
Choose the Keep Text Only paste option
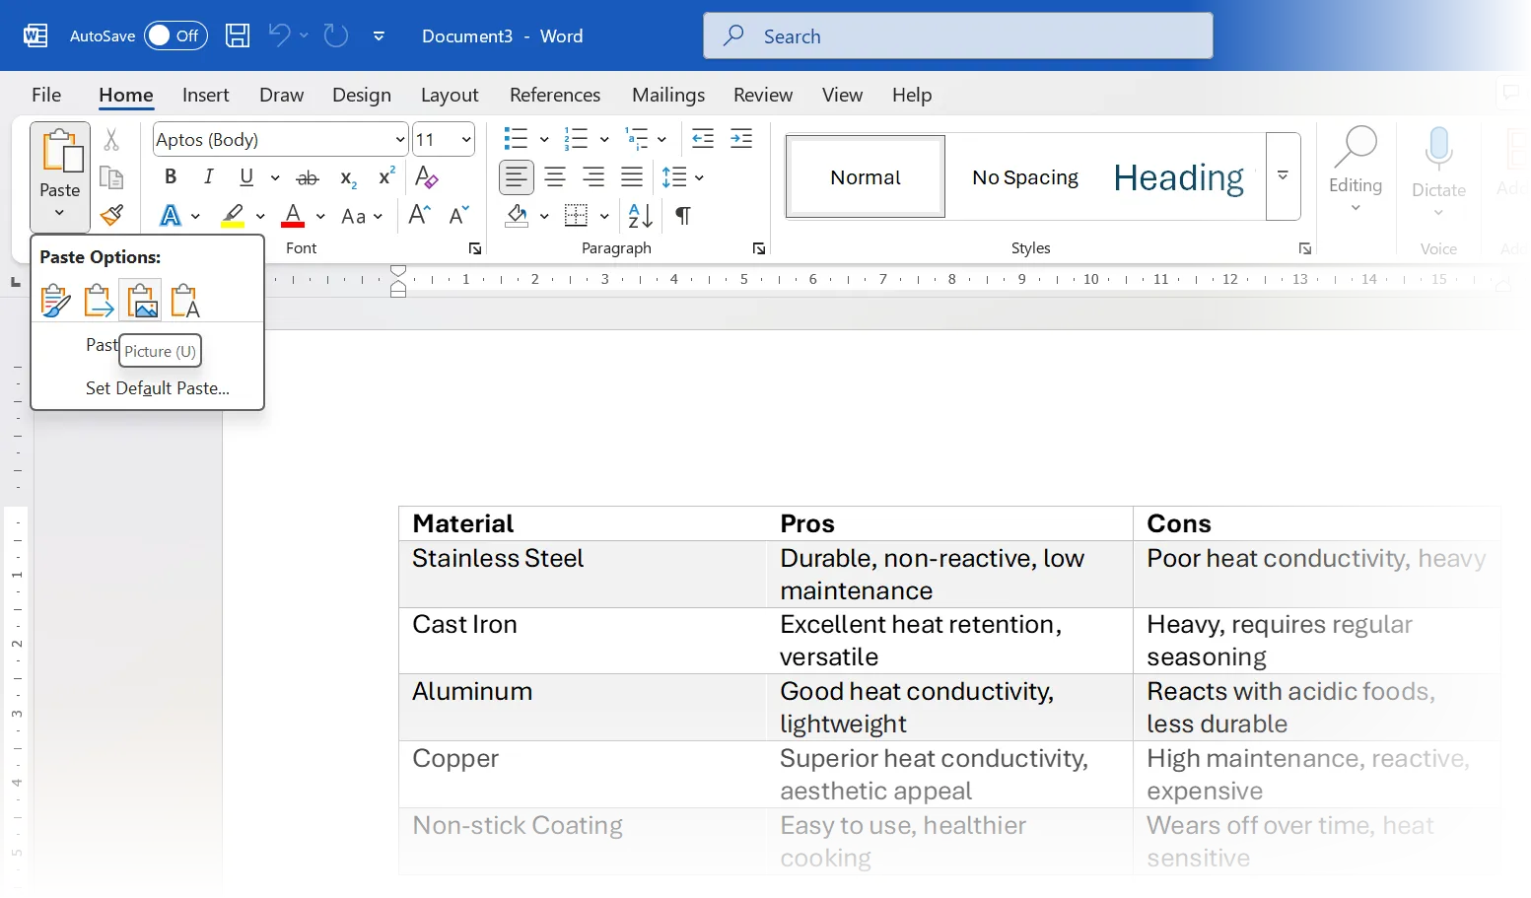pos(184,300)
